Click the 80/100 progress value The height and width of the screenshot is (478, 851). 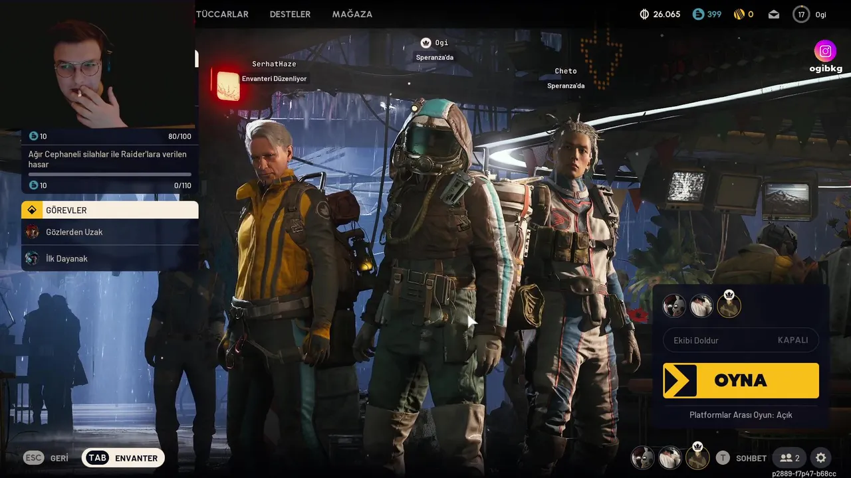coord(180,136)
